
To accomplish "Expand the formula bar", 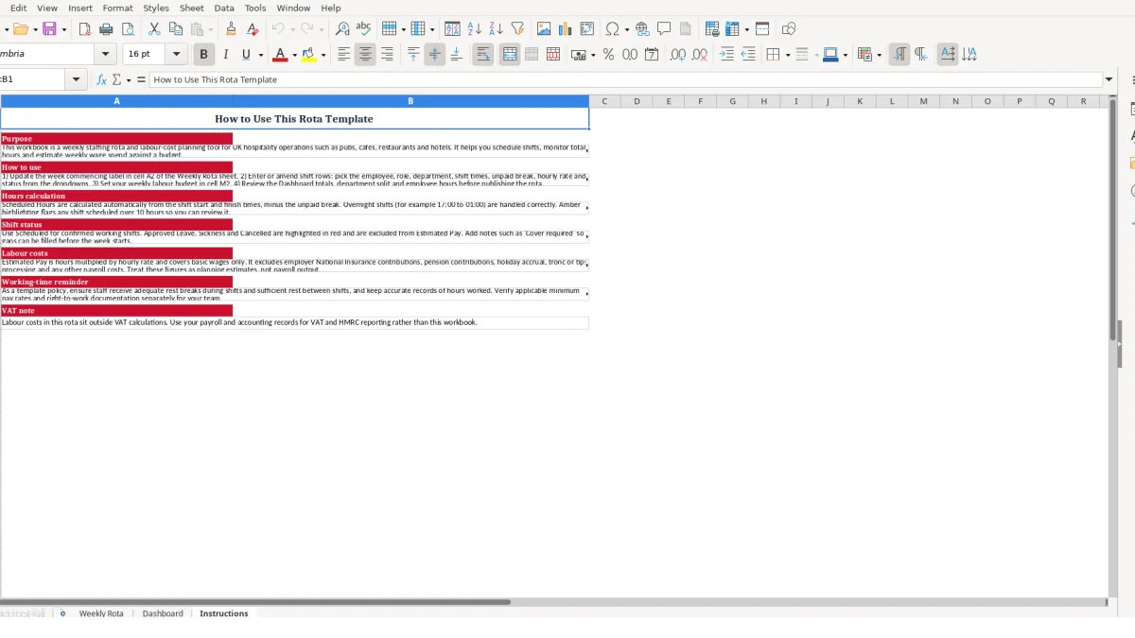I will (x=1109, y=79).
